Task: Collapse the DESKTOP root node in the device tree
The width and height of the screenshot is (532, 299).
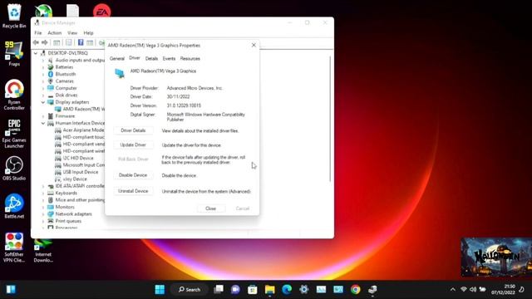Action: [36, 53]
